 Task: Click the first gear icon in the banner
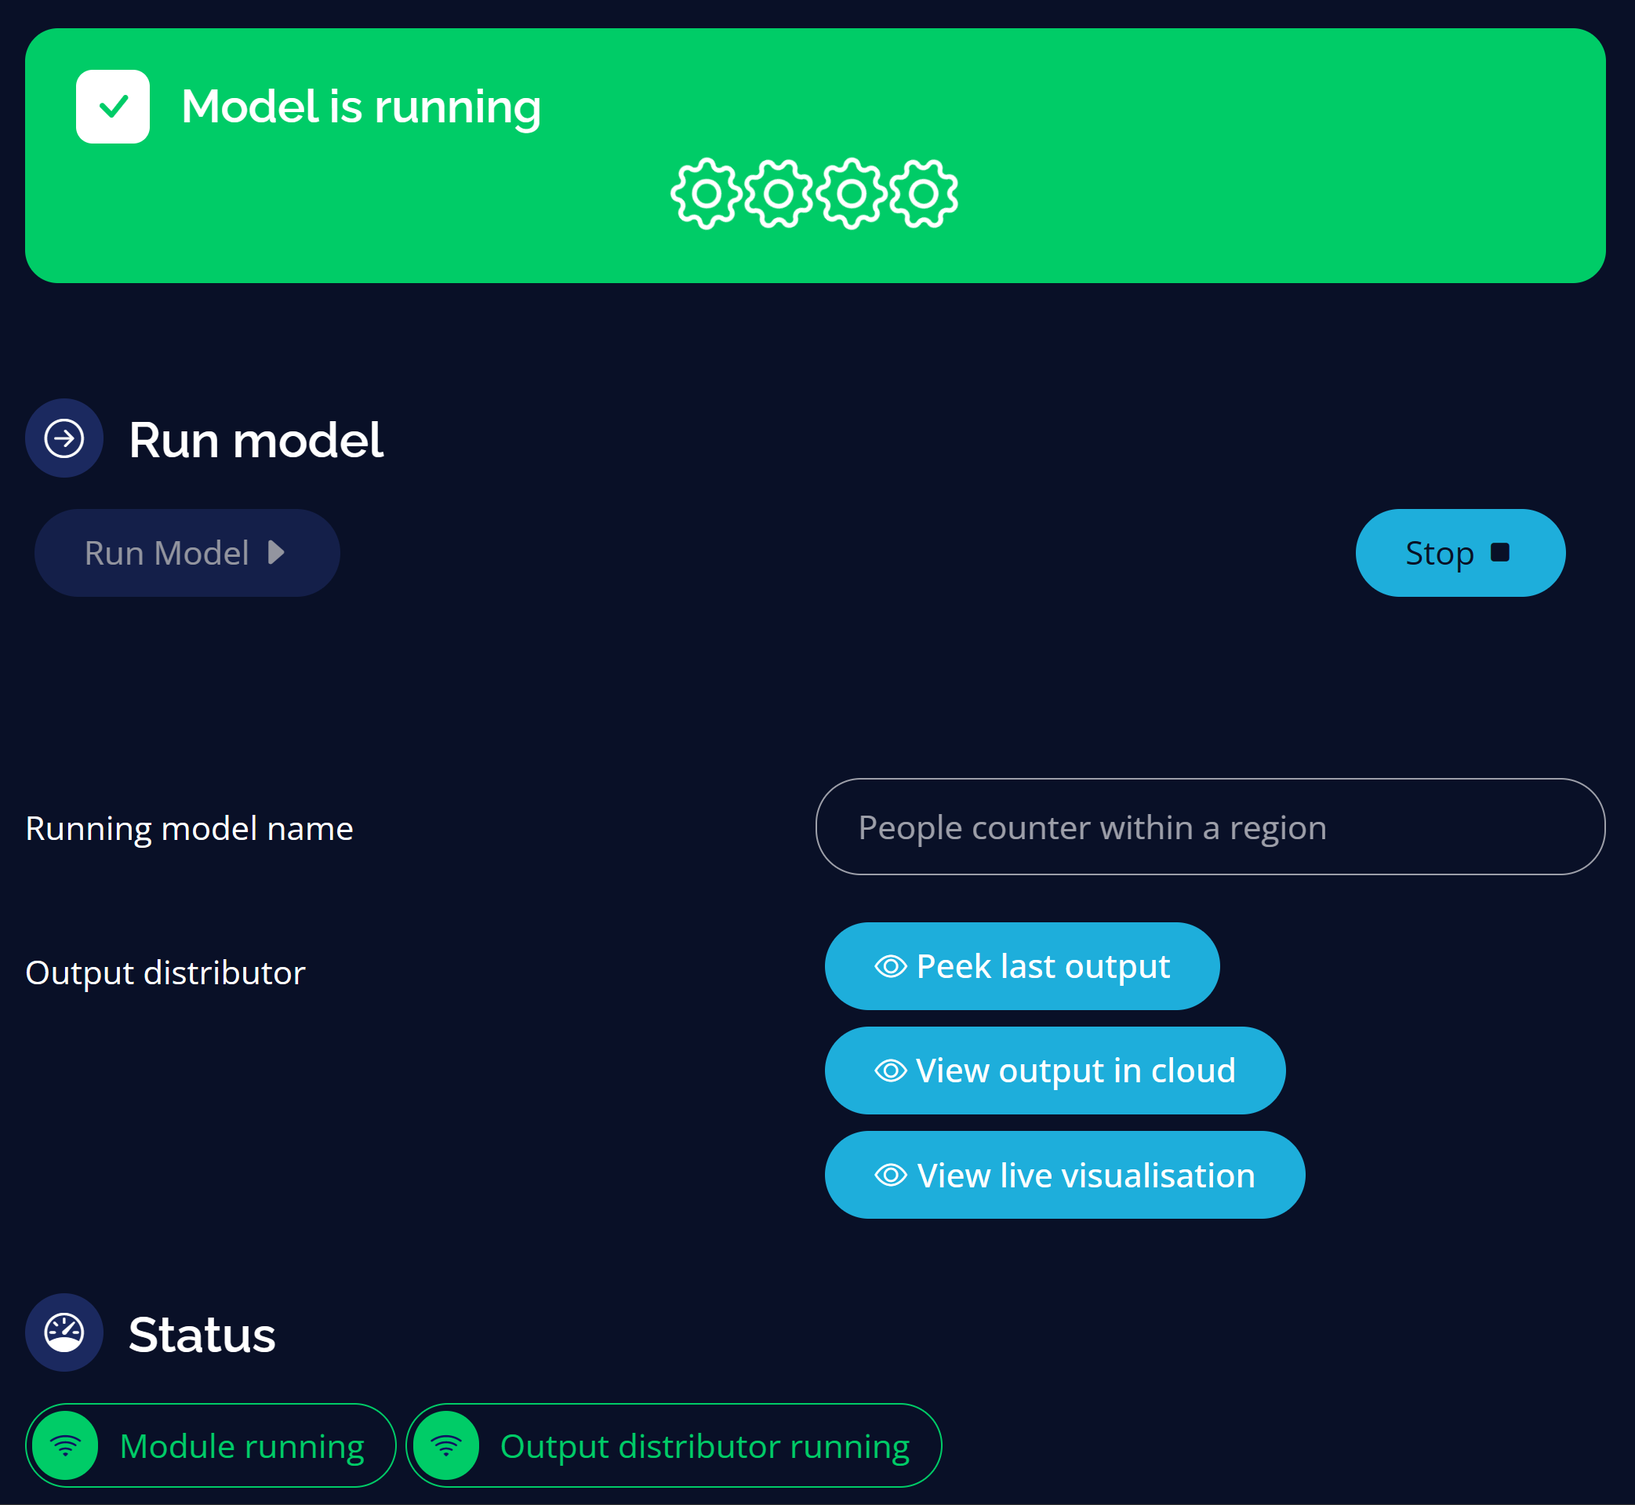pyautogui.click(x=706, y=194)
